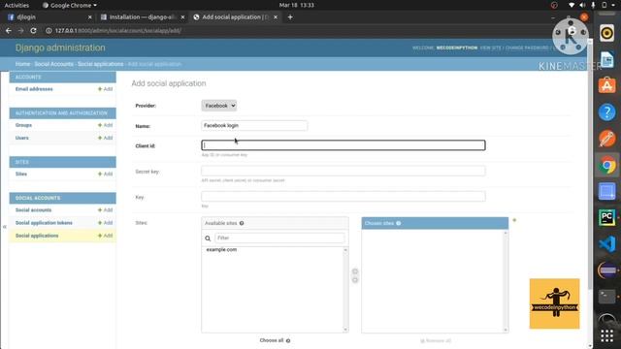The width and height of the screenshot is (621, 349).
Task: Open LibreOffice Writer from the dock
Action: pyautogui.click(x=606, y=60)
